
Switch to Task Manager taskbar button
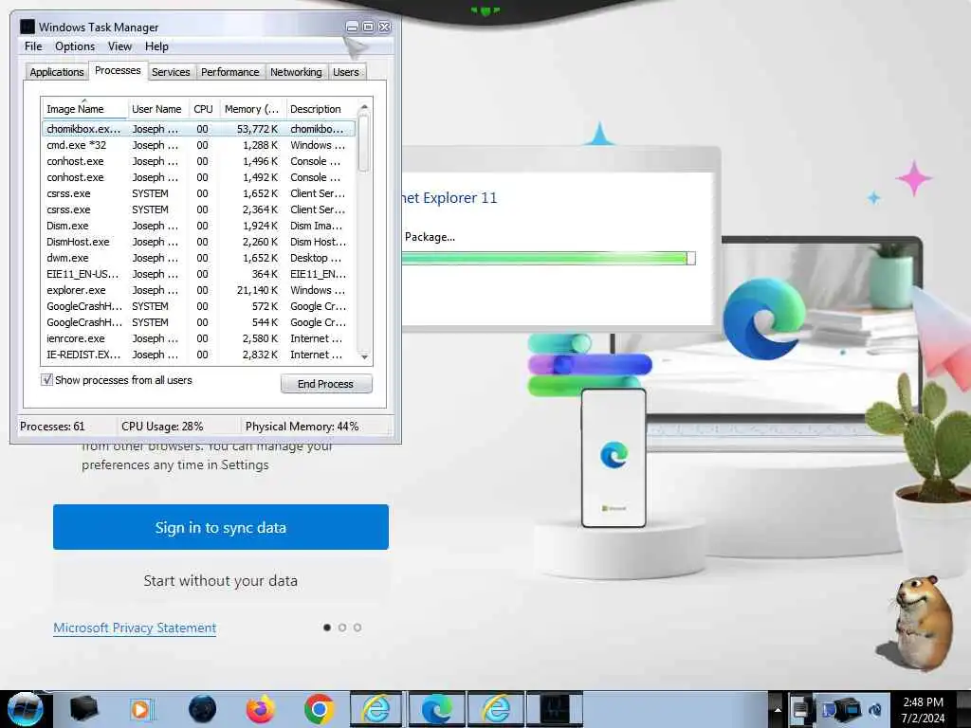click(x=554, y=709)
